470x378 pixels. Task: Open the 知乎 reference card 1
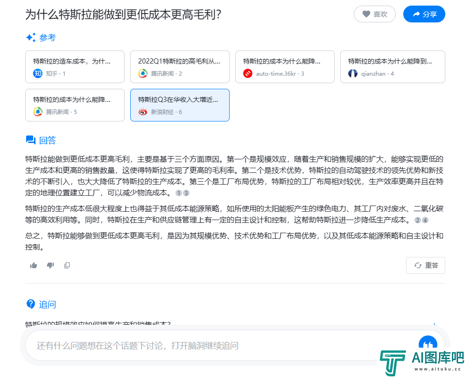point(75,67)
